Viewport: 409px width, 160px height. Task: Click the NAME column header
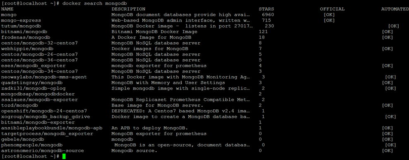(7, 9)
